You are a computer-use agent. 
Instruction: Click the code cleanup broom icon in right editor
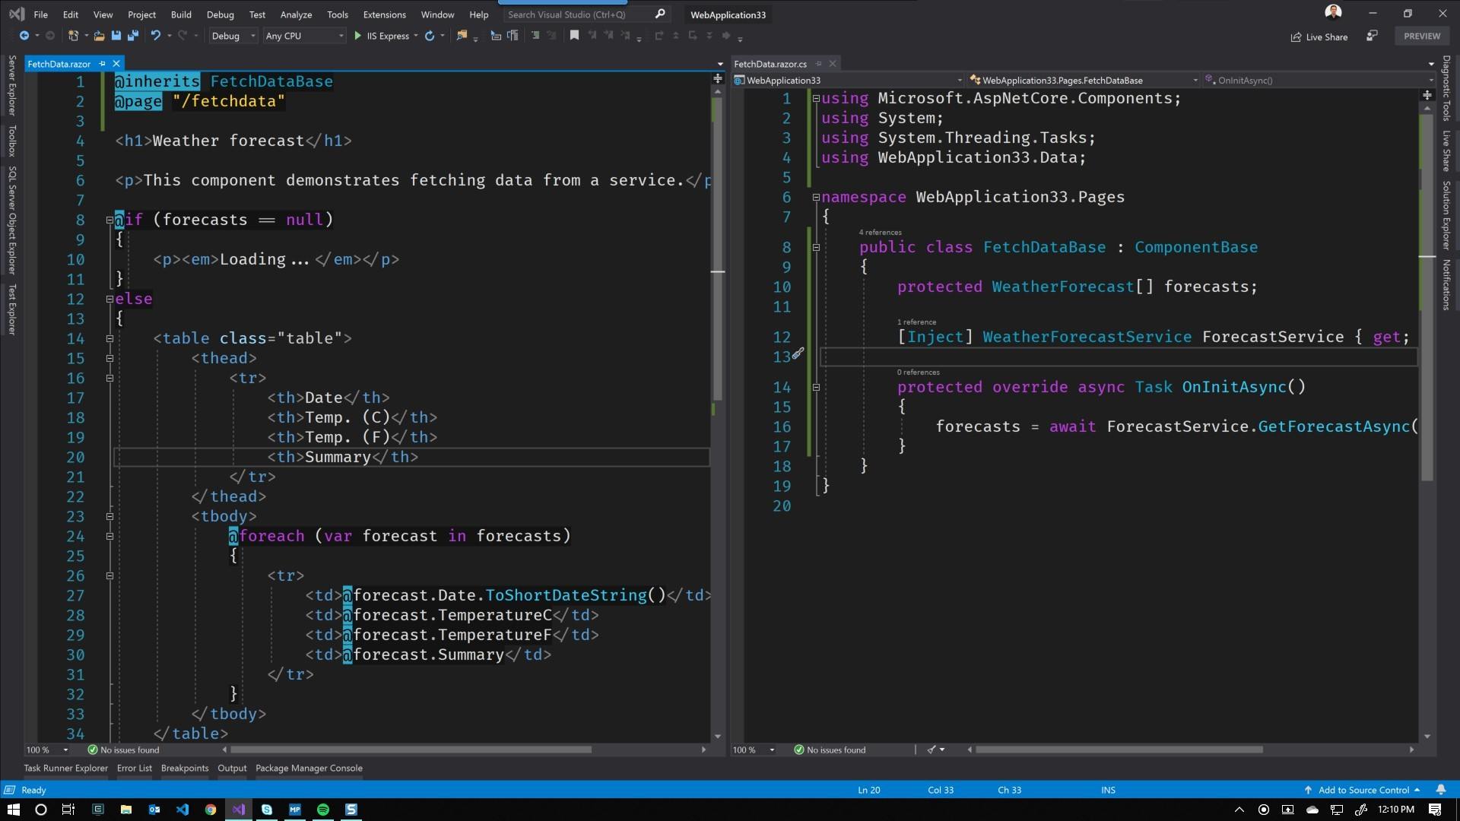point(932,750)
